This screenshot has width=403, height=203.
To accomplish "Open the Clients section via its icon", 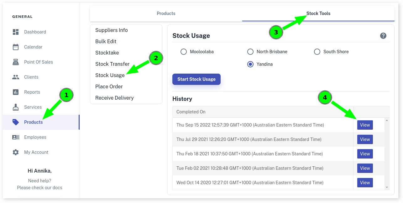I will tap(15, 77).
